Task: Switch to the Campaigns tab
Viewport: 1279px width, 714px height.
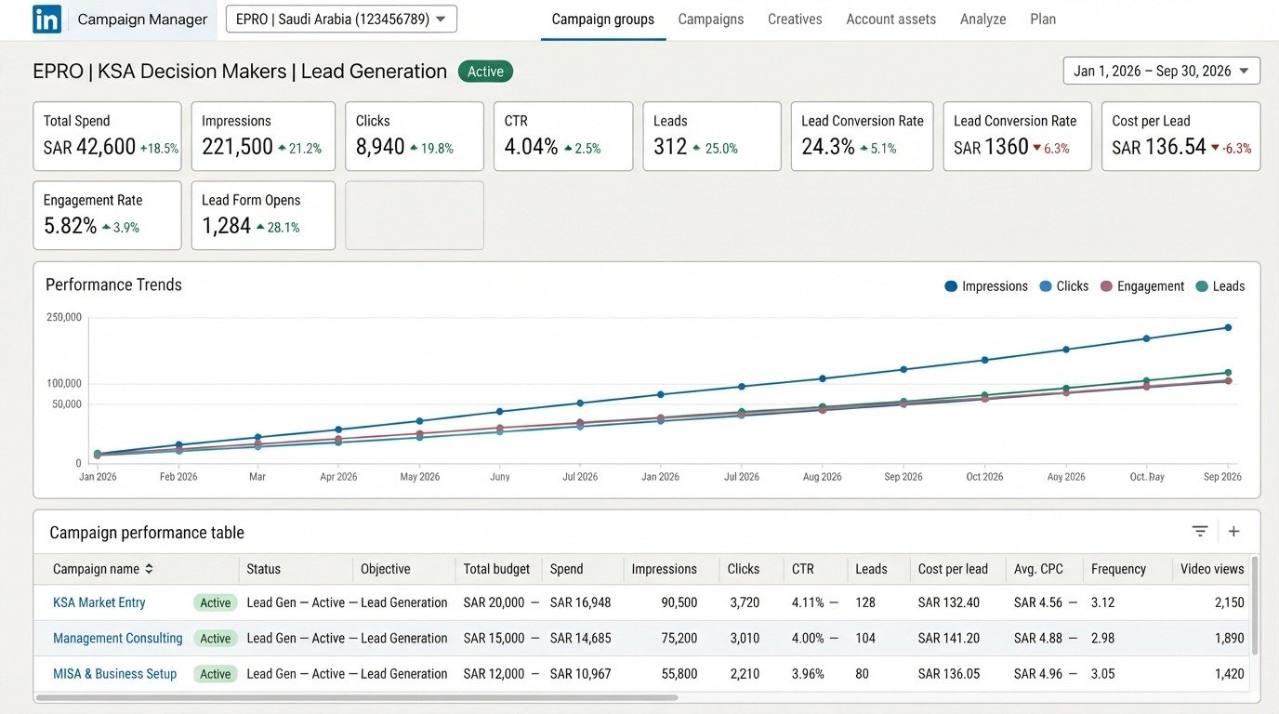Action: 711,20
